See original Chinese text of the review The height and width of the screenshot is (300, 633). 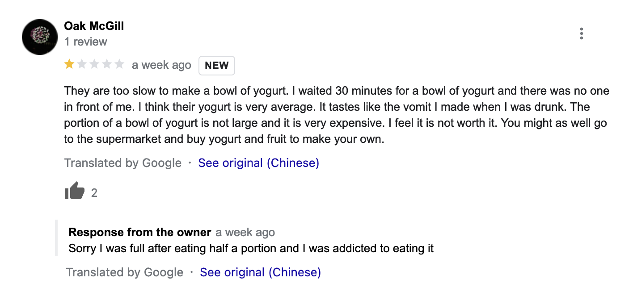pos(258,163)
